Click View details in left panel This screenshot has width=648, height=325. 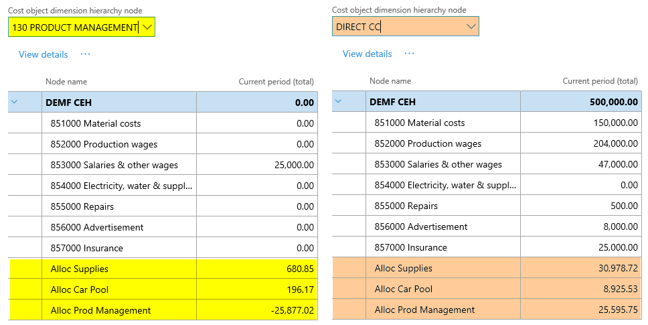point(43,54)
